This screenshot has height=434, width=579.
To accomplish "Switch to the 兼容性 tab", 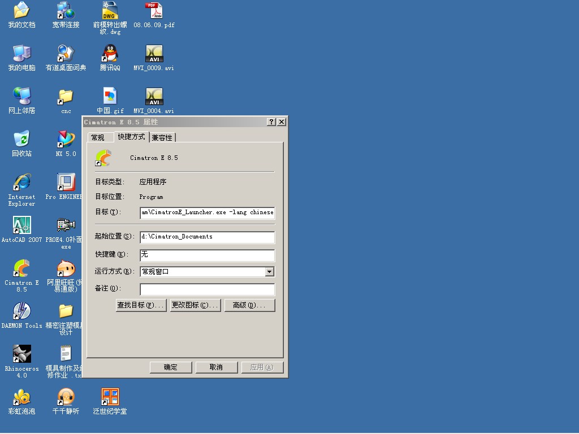I will 162,138.
